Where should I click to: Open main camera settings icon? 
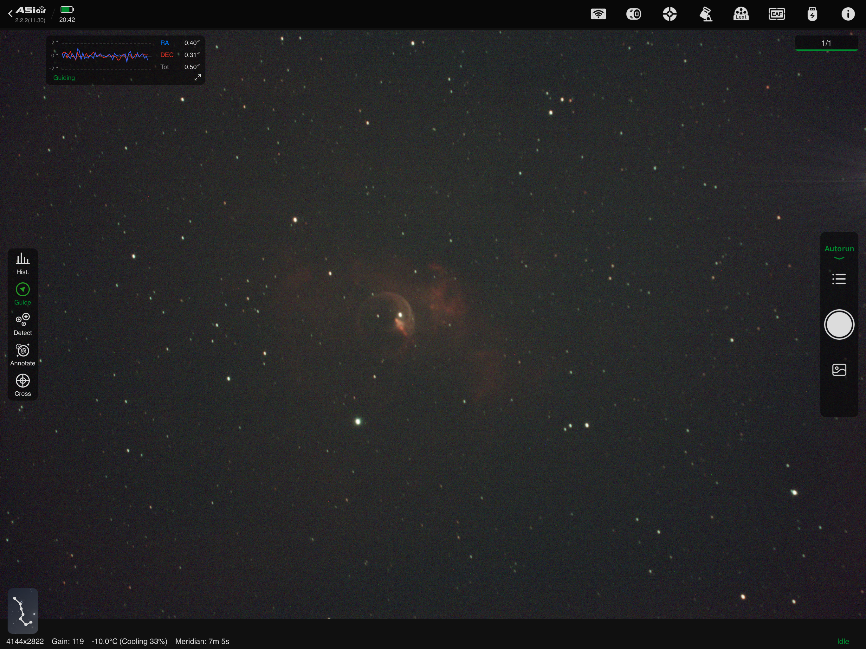pyautogui.click(x=634, y=15)
